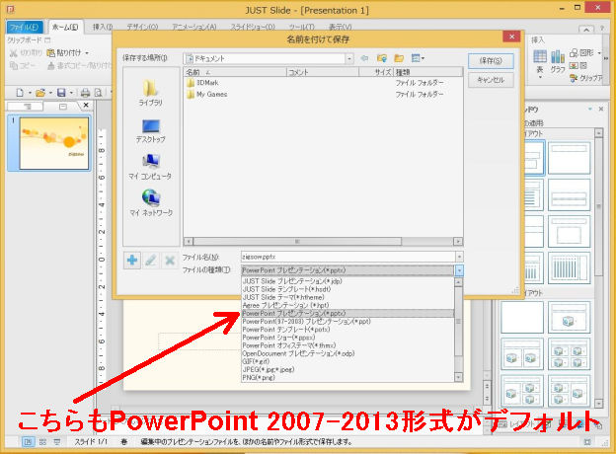Switch to the デザイン ribbon tab
This screenshot has width=616, height=454.
coord(142,27)
